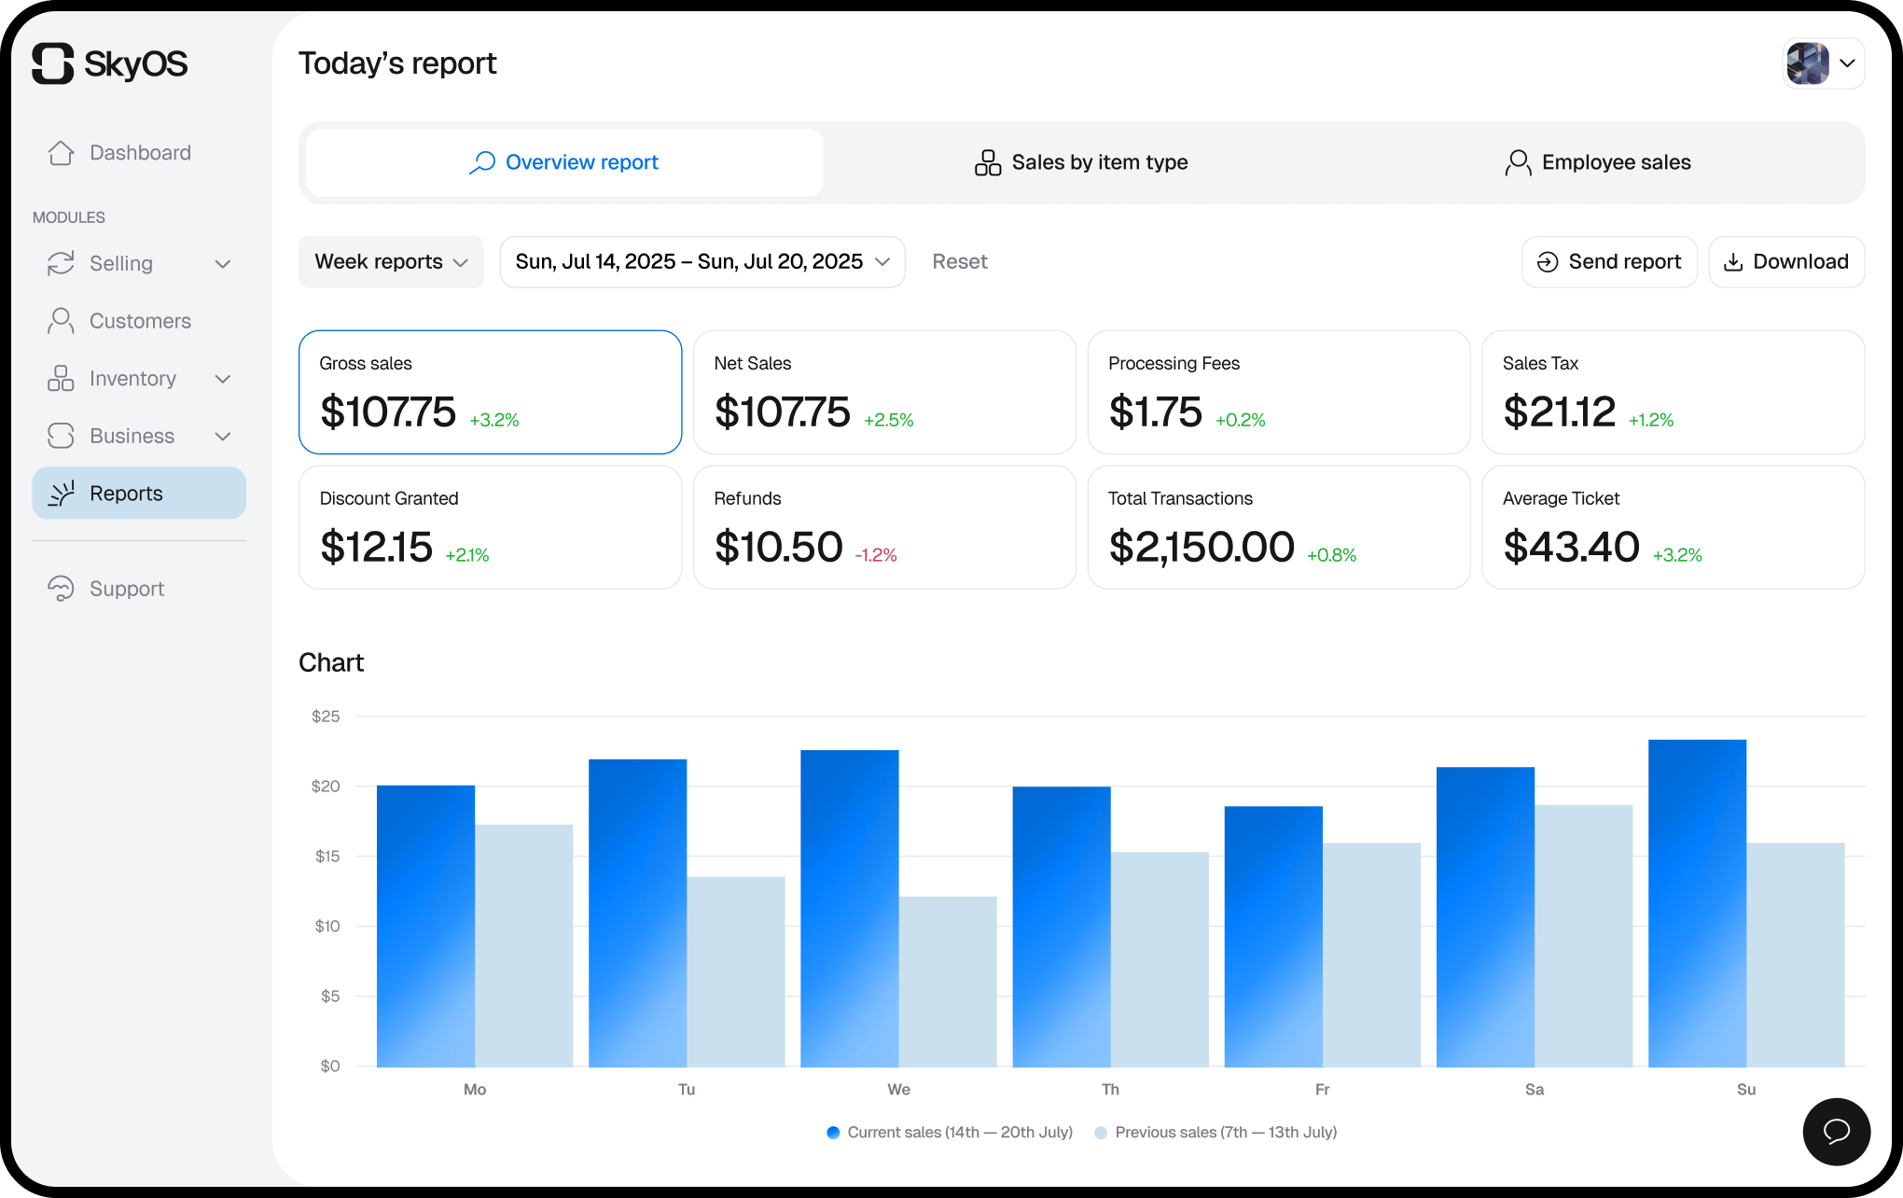Image resolution: width=1903 pixels, height=1198 pixels.
Task: Toggle Current sales legend swatch
Action: 833,1133
